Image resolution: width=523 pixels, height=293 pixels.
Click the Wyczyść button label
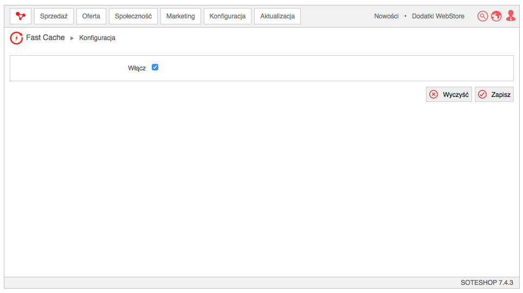pyautogui.click(x=456, y=95)
